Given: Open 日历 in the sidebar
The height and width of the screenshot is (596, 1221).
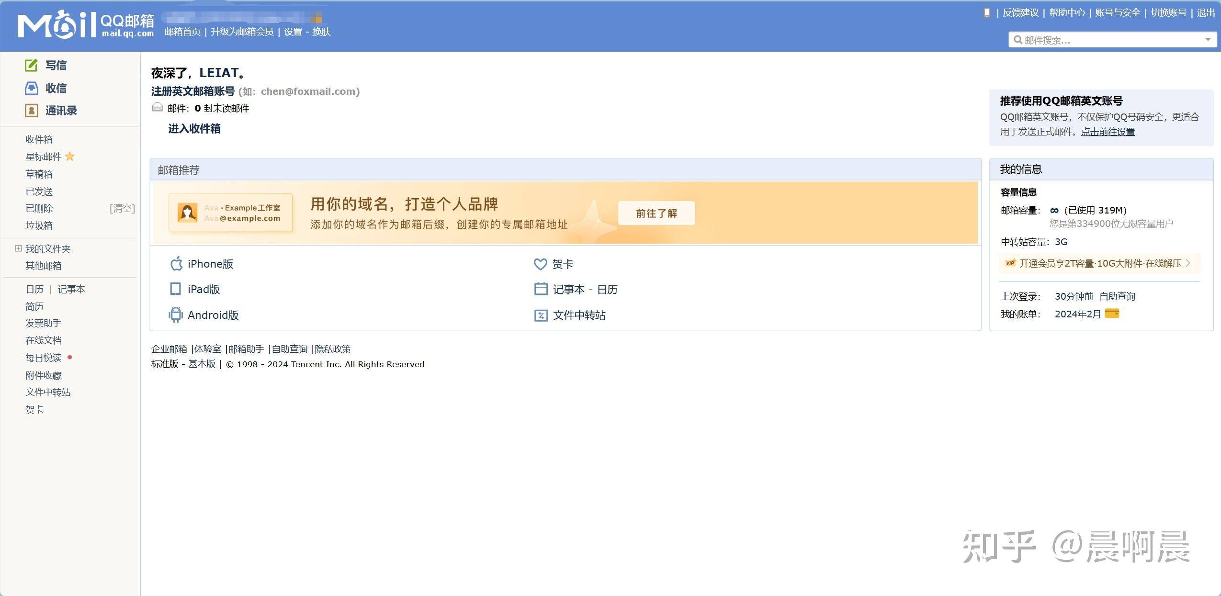Looking at the screenshot, I should 34,289.
